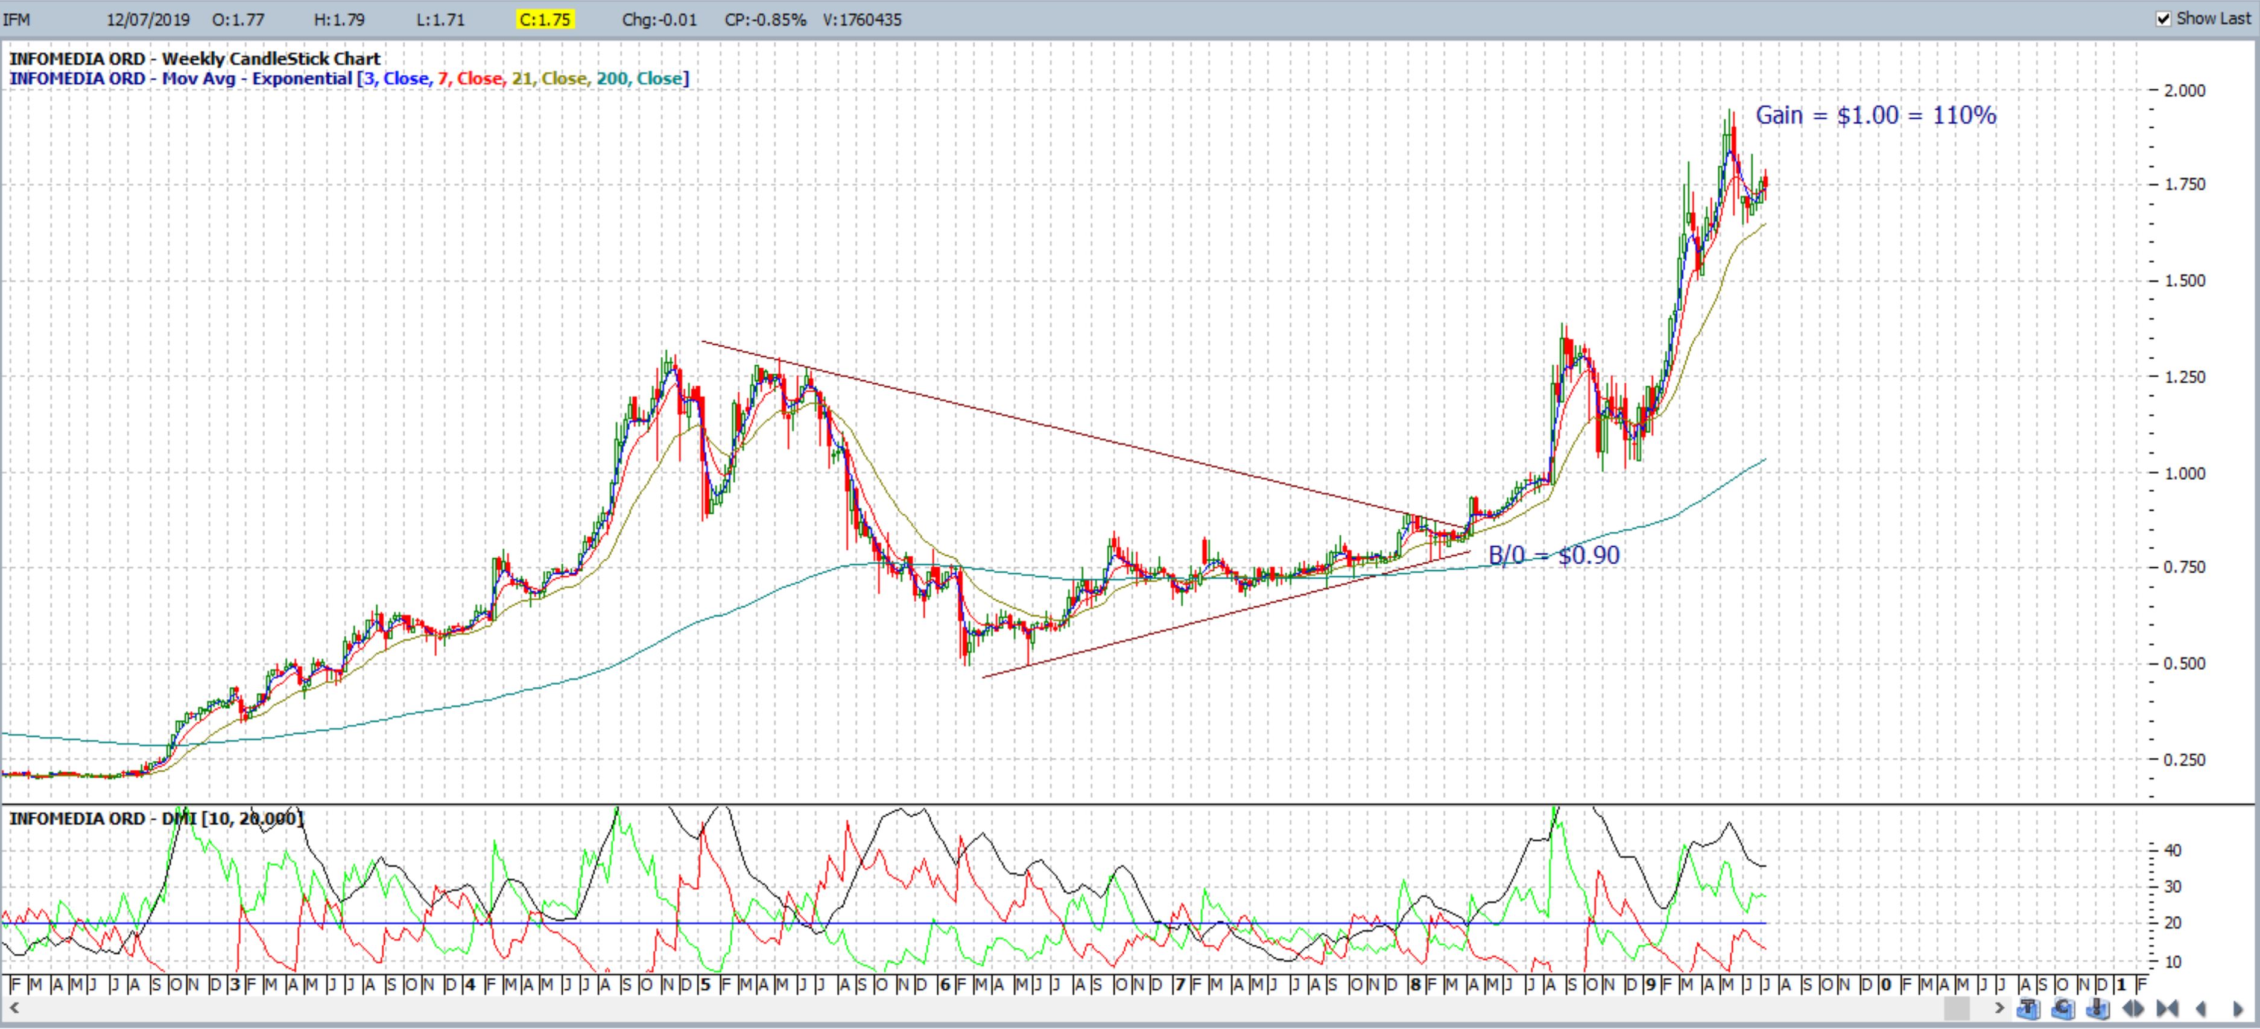Click the Chg:-0.01 change value
The width and height of the screenshot is (2260, 1029).
660,19
